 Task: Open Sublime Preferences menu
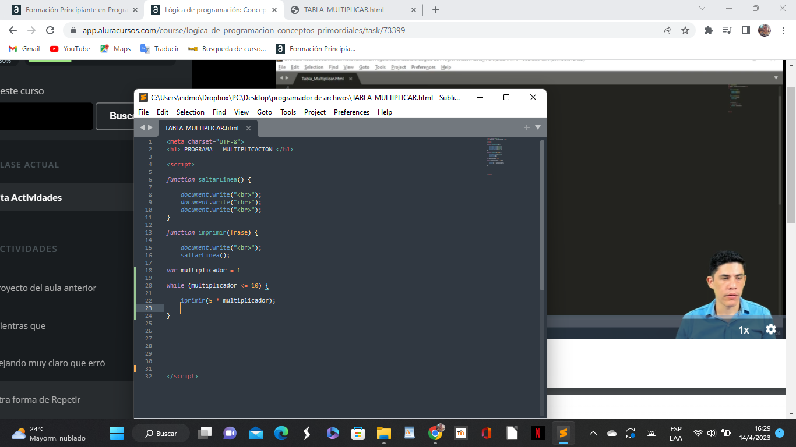coord(351,112)
